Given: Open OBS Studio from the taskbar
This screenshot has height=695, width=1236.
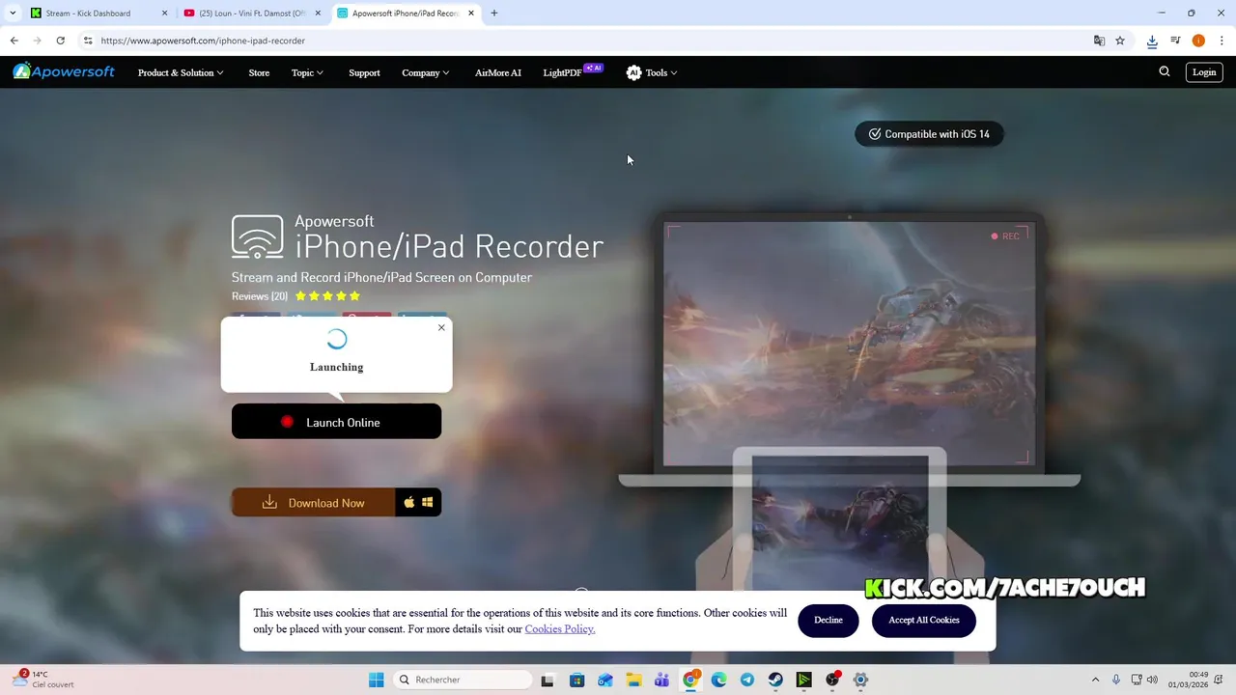Looking at the screenshot, I should coord(832,680).
